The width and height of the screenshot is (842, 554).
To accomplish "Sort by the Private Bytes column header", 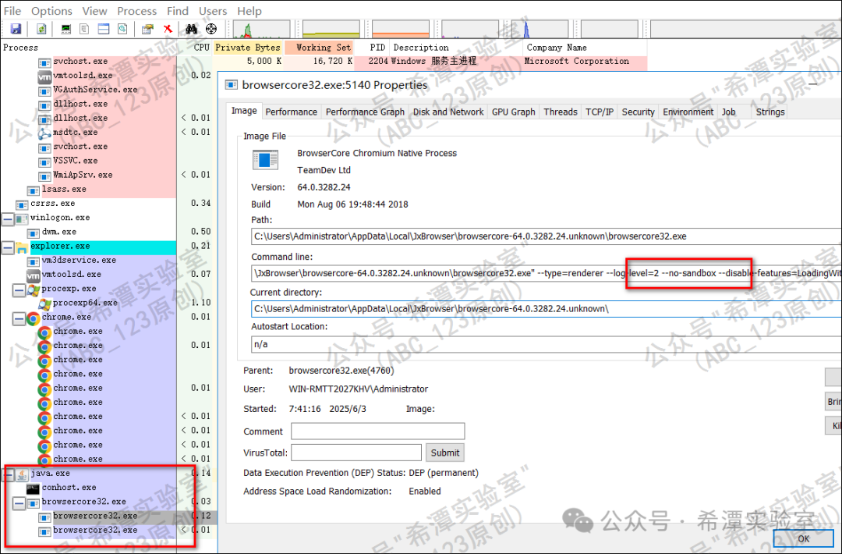I will [x=248, y=48].
